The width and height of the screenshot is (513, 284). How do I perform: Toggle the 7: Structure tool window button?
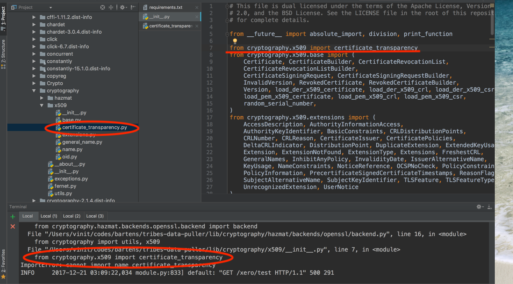pyautogui.click(x=3, y=54)
